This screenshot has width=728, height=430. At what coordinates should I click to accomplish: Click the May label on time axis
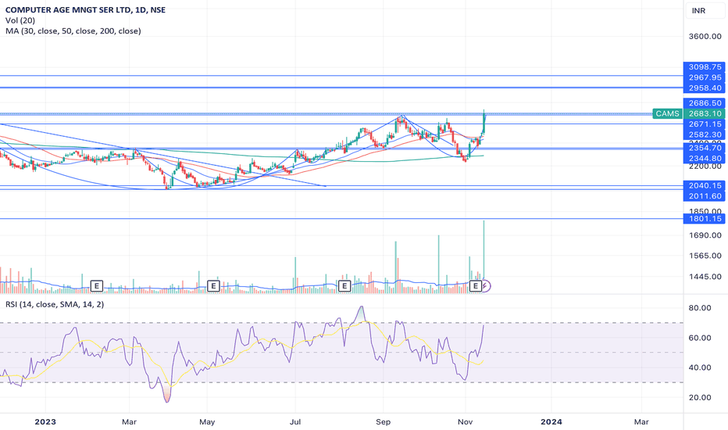click(207, 421)
